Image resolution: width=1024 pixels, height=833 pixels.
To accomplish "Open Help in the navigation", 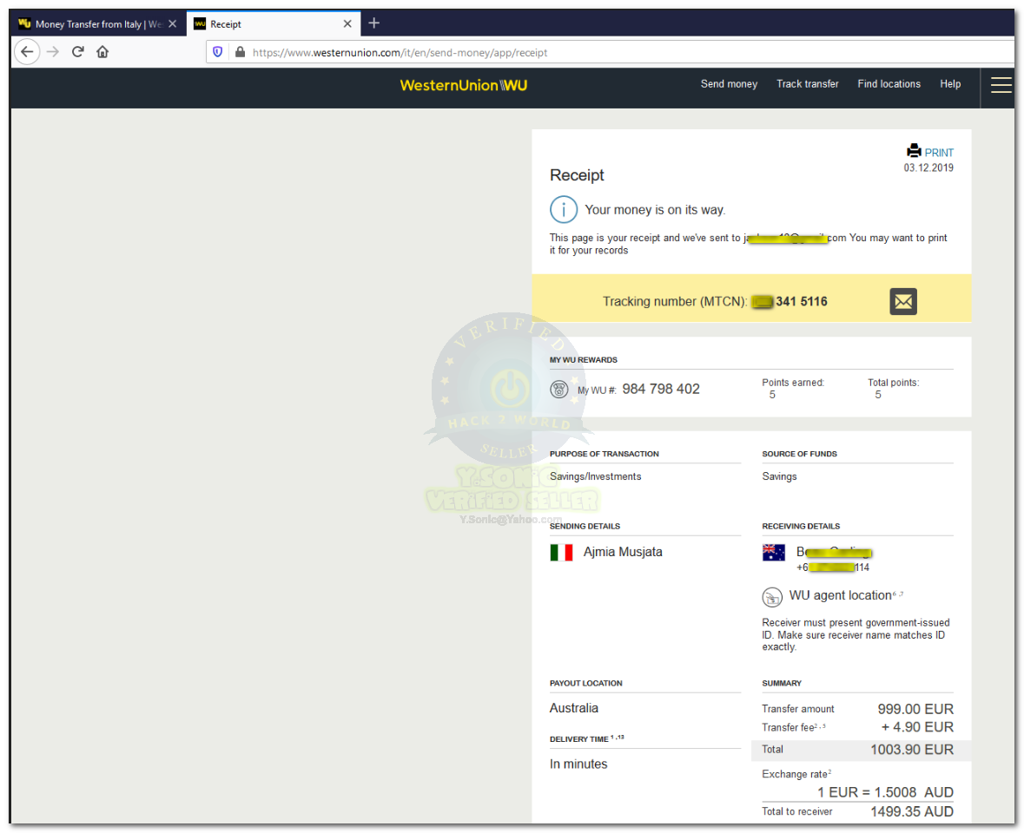I will point(950,84).
